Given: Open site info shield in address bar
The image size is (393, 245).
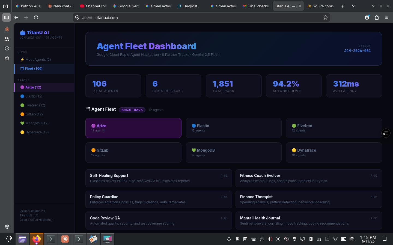Looking at the screenshot, I should pyautogui.click(x=77, y=17).
